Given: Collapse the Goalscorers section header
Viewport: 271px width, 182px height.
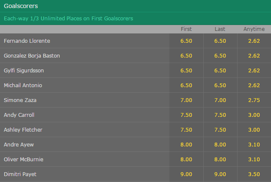Looking at the screenshot, I should click(135, 6).
